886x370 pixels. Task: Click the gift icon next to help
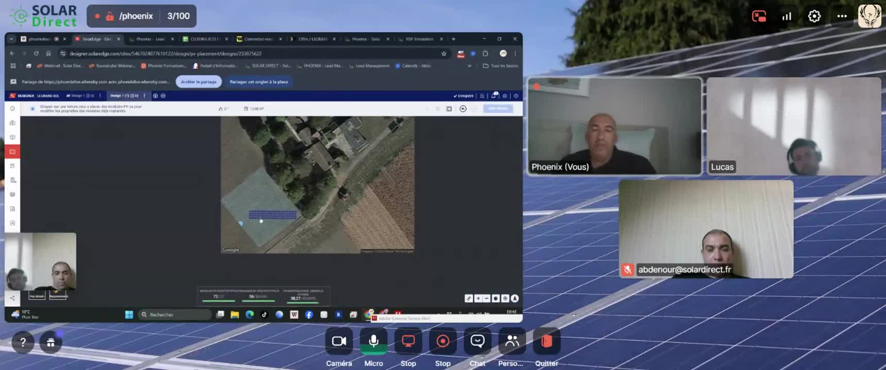click(x=50, y=342)
